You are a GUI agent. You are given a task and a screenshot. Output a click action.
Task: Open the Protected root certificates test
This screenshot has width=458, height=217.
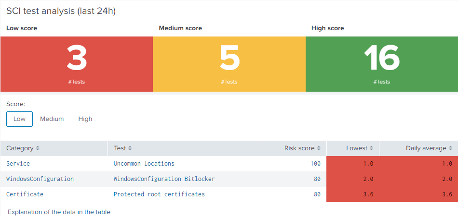(159, 194)
